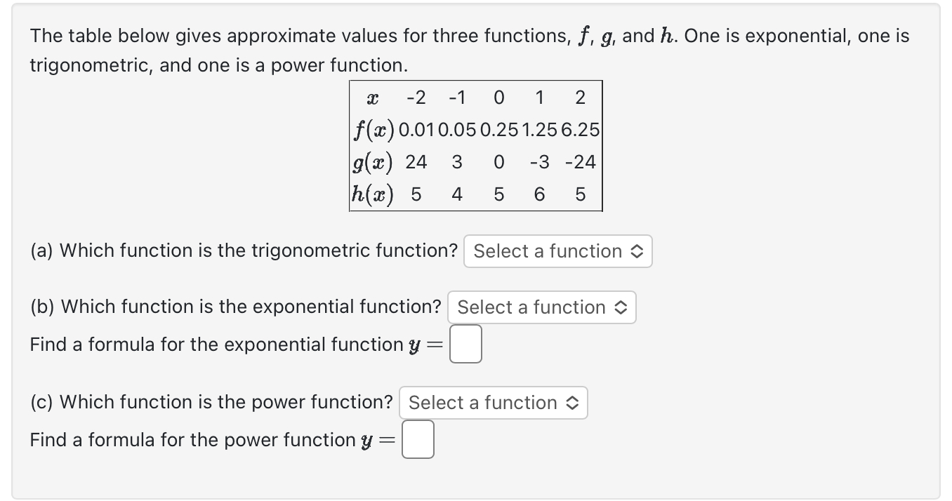Open the trigonometric function selector in part (a)
952x501 pixels.
click(x=557, y=251)
